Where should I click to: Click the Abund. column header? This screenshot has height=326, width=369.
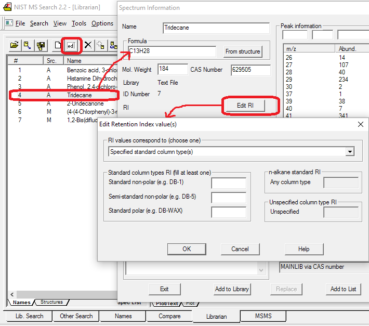[x=351, y=49]
